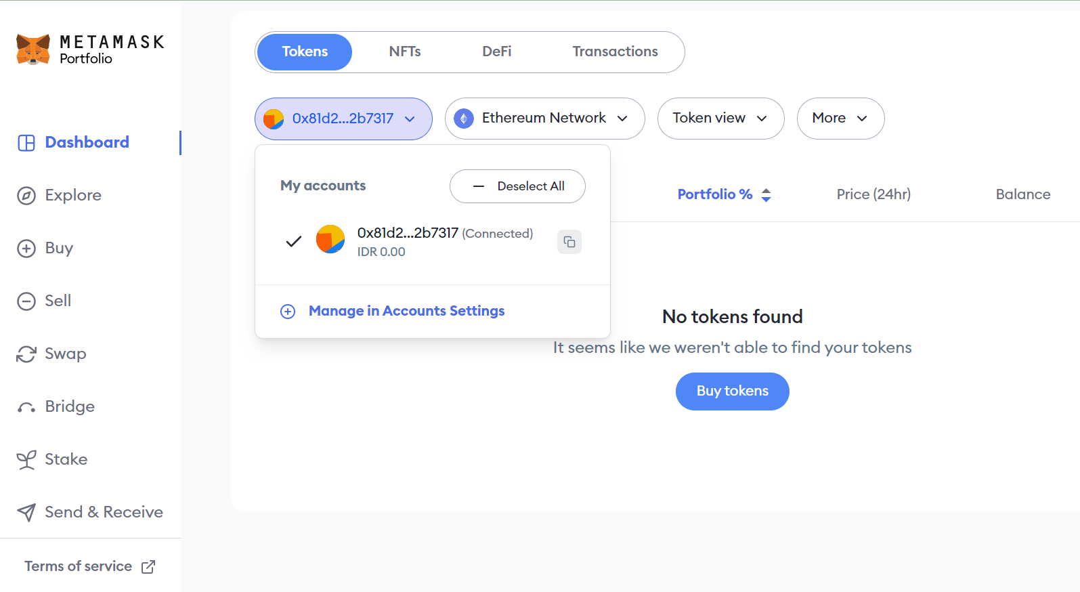Copy the 0x81d2...2b7317 account address
This screenshot has width=1080, height=592.
pos(569,242)
